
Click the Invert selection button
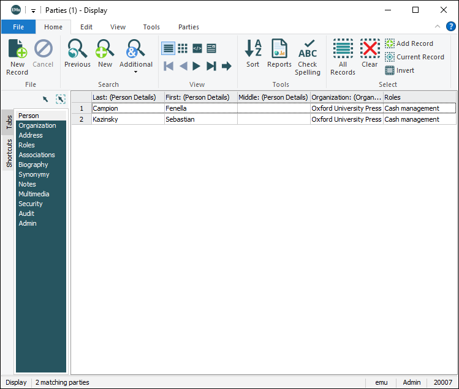pos(400,70)
